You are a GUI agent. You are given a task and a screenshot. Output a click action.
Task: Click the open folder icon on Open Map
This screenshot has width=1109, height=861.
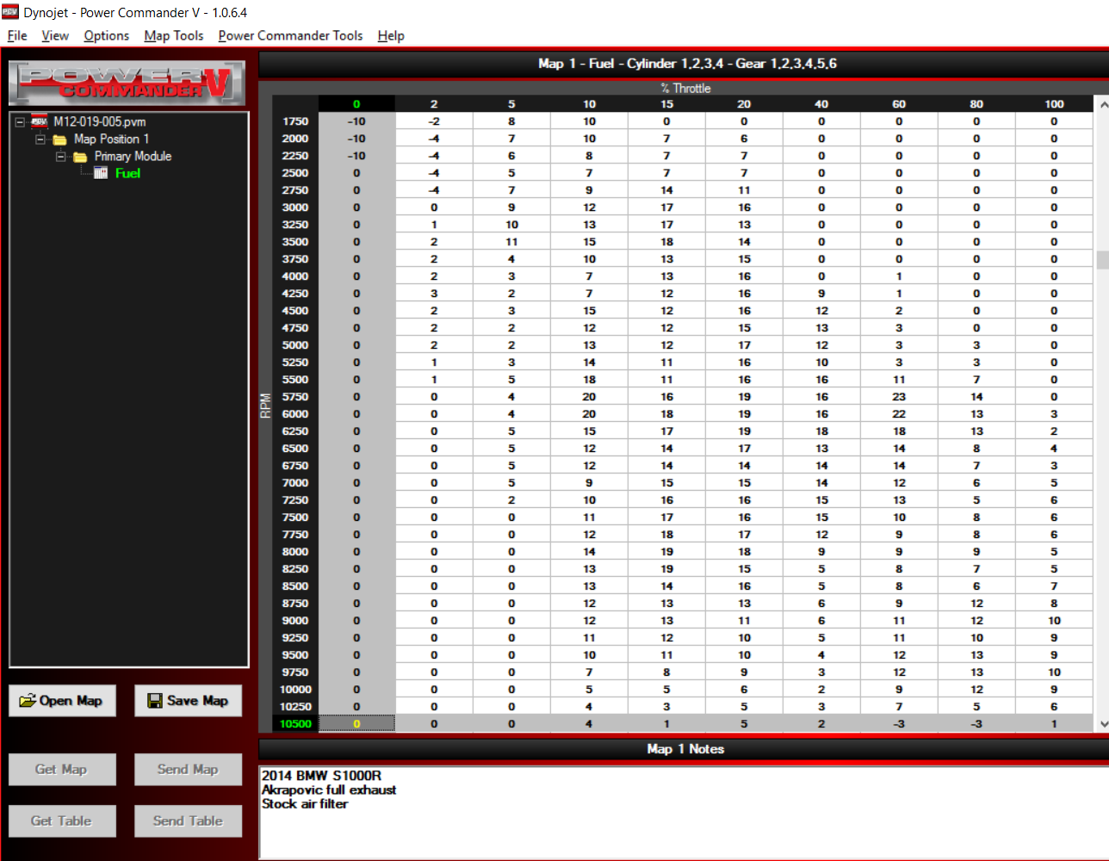pos(28,701)
